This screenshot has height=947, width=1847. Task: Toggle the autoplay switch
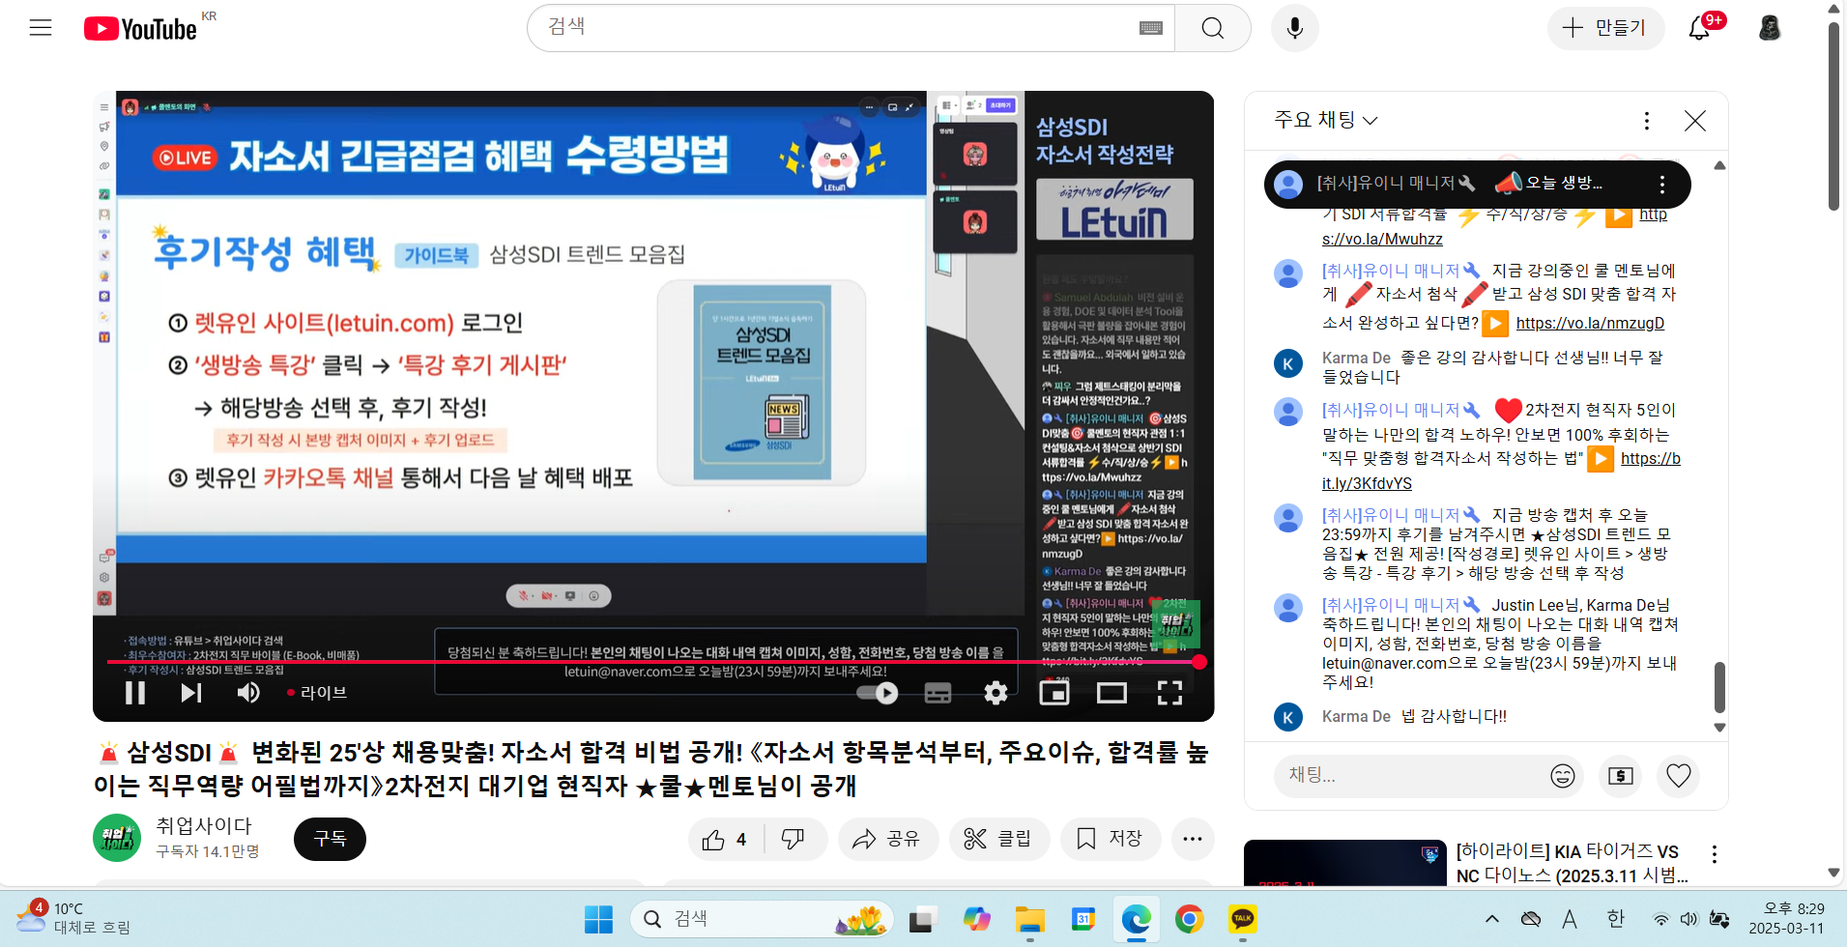(878, 693)
